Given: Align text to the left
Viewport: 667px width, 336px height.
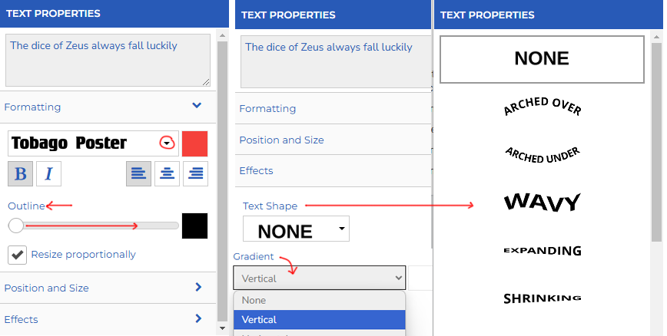Looking at the screenshot, I should 138,174.
